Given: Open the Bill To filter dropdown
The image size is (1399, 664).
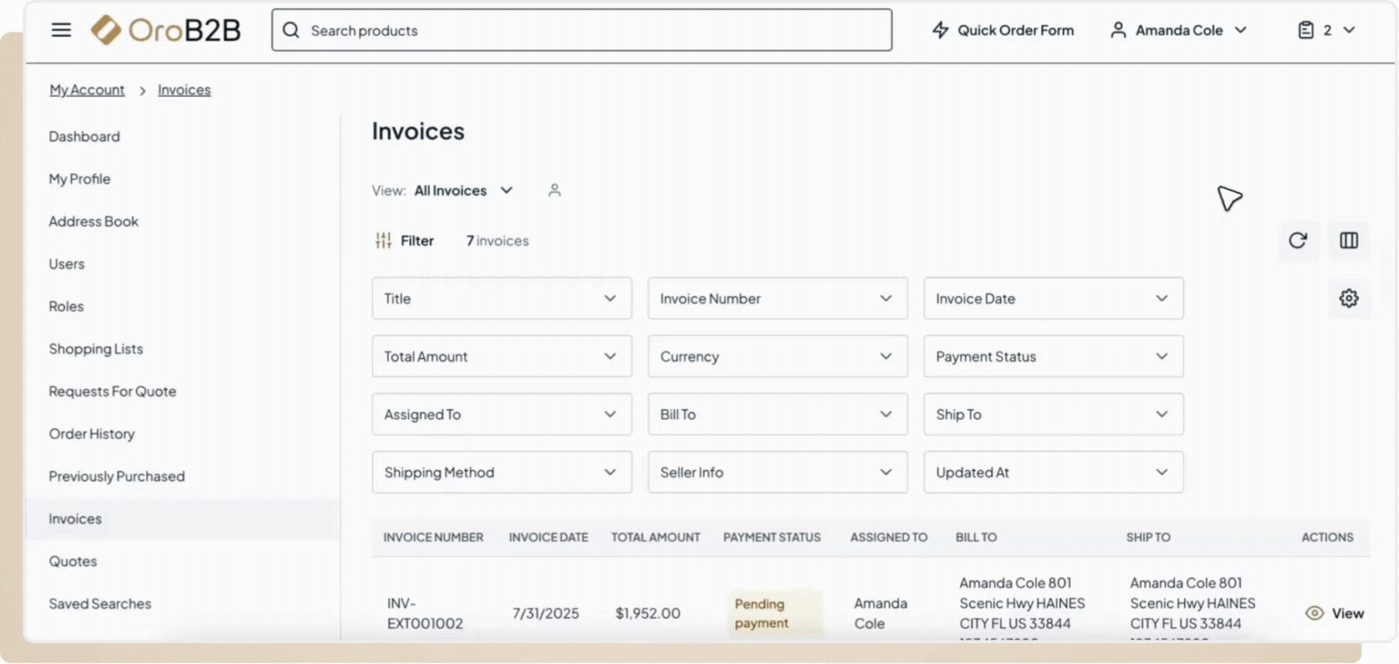Looking at the screenshot, I should (x=777, y=414).
